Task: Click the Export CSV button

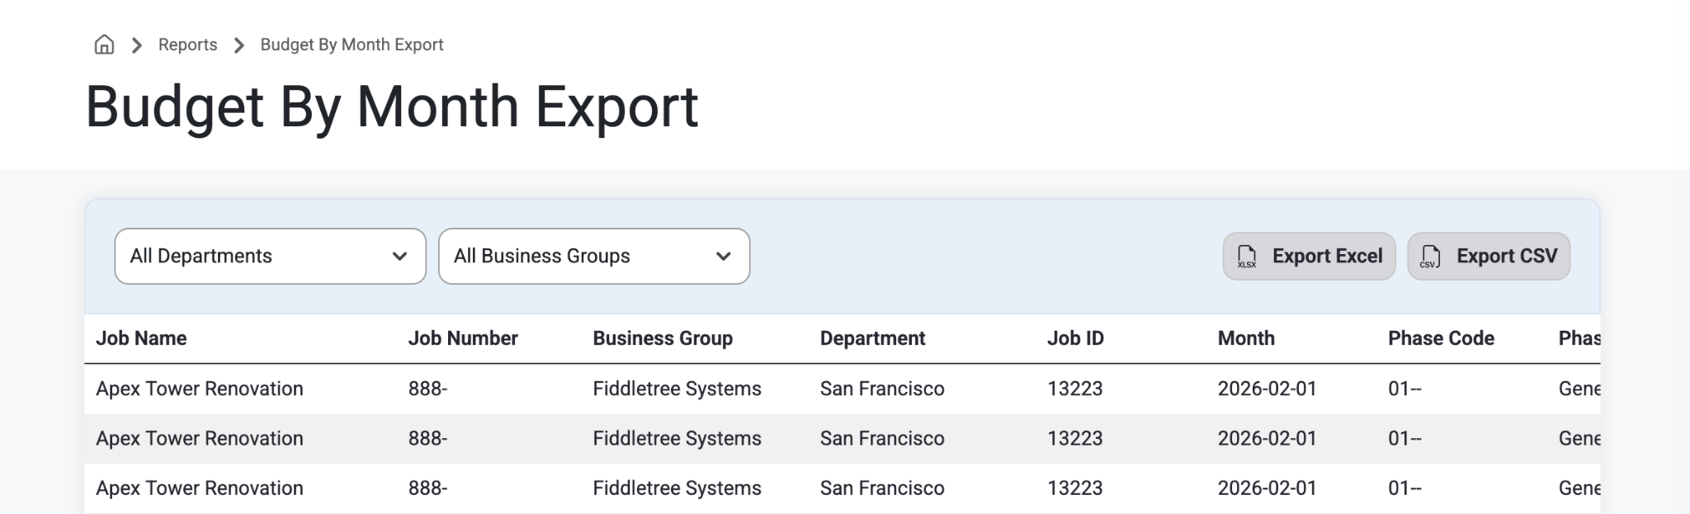Action: coord(1489,257)
